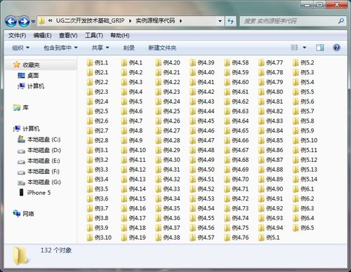Open the 组织 dropdown menu
Viewport: 351px width, 272px height.
20,48
